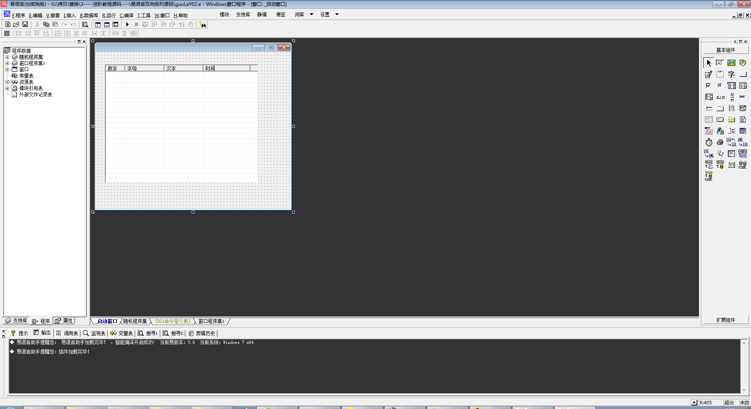The height and width of the screenshot is (409, 751).
Task: Click the 时间 column header in the form list
Action: tap(226, 68)
